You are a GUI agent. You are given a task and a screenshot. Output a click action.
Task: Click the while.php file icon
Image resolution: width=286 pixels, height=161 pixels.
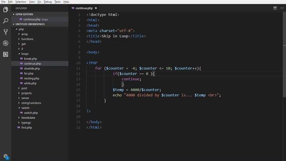(21, 83)
